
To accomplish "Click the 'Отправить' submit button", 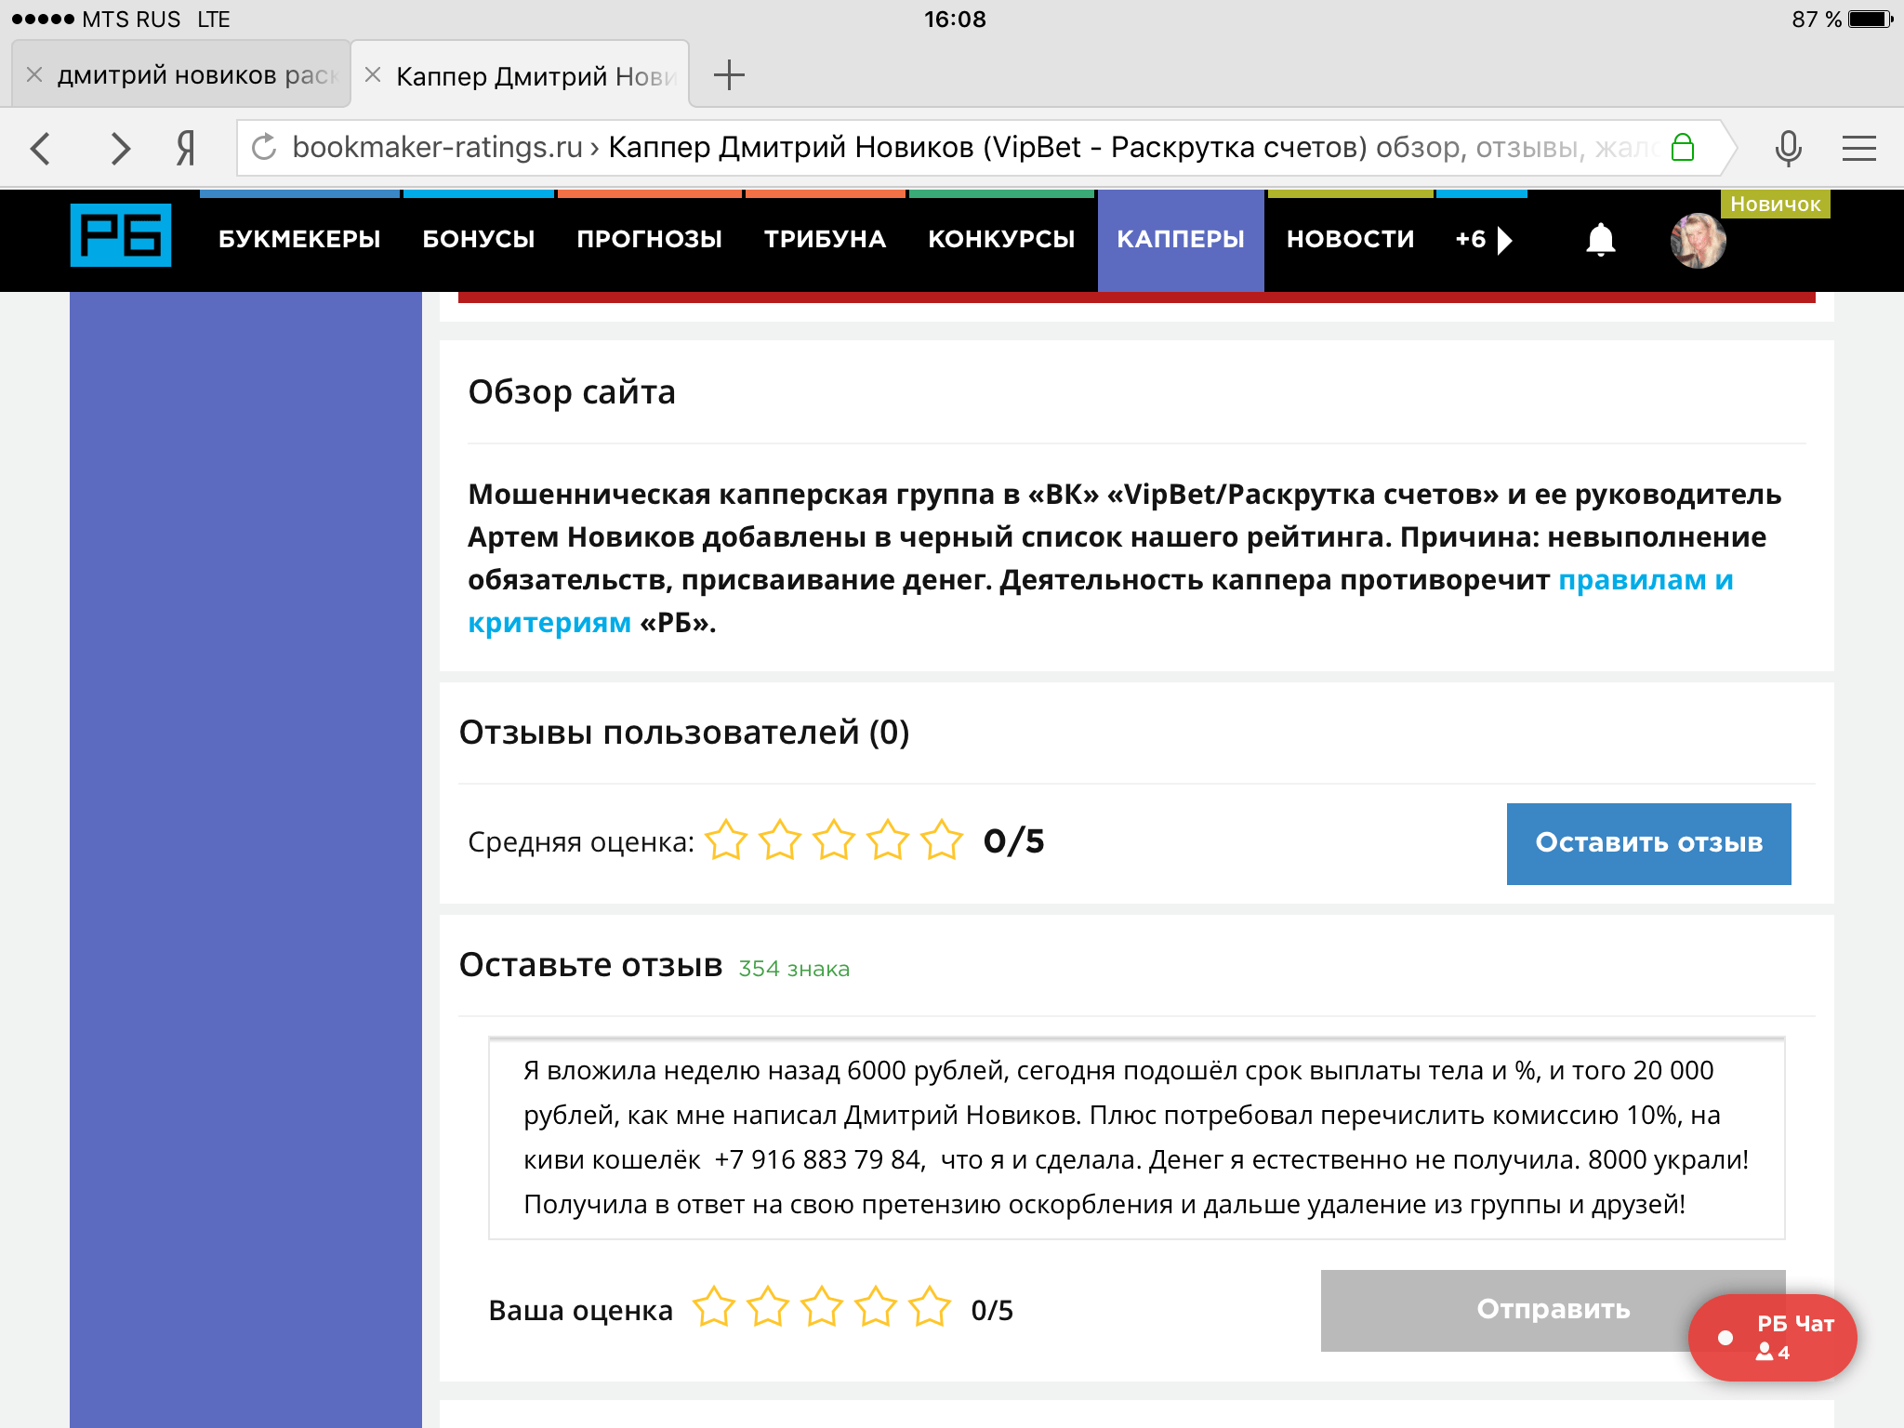I will click(x=1553, y=1310).
